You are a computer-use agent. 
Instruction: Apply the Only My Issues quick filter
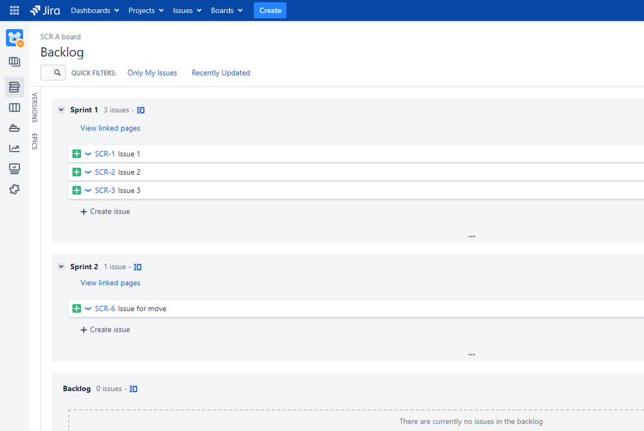tap(152, 73)
